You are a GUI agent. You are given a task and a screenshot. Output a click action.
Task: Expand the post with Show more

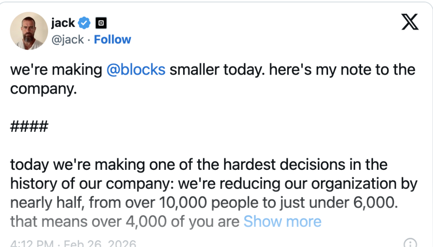pos(282,221)
